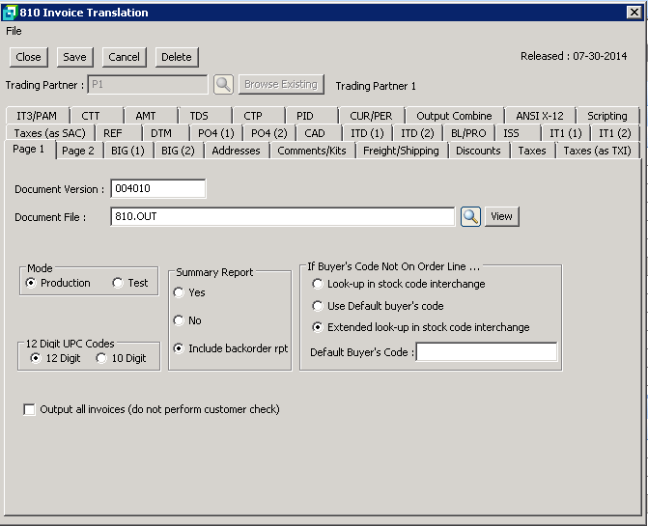Open the Comments/Kits tab

coord(311,151)
